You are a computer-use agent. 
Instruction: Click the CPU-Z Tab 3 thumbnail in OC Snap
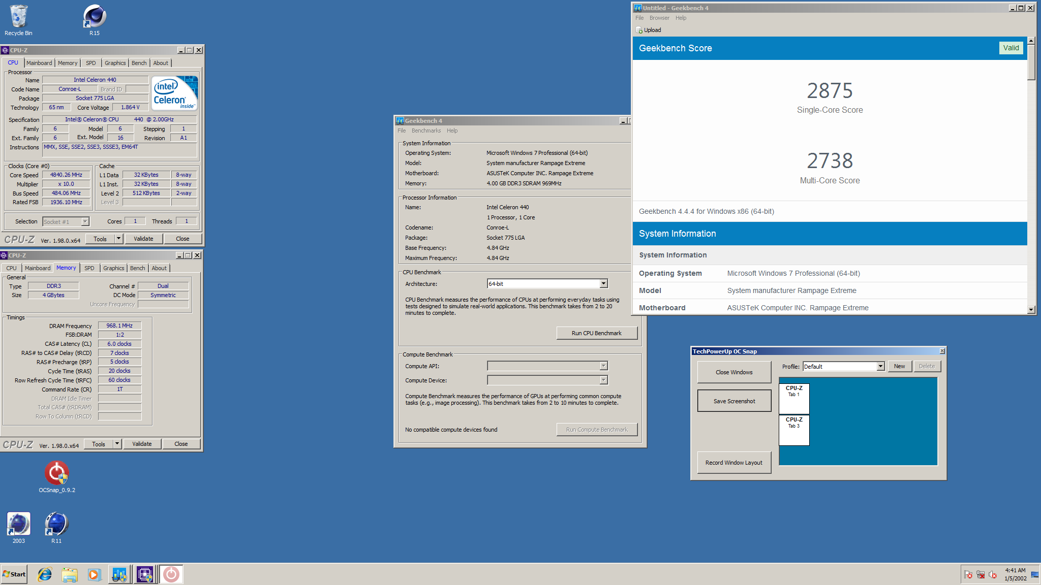point(794,430)
